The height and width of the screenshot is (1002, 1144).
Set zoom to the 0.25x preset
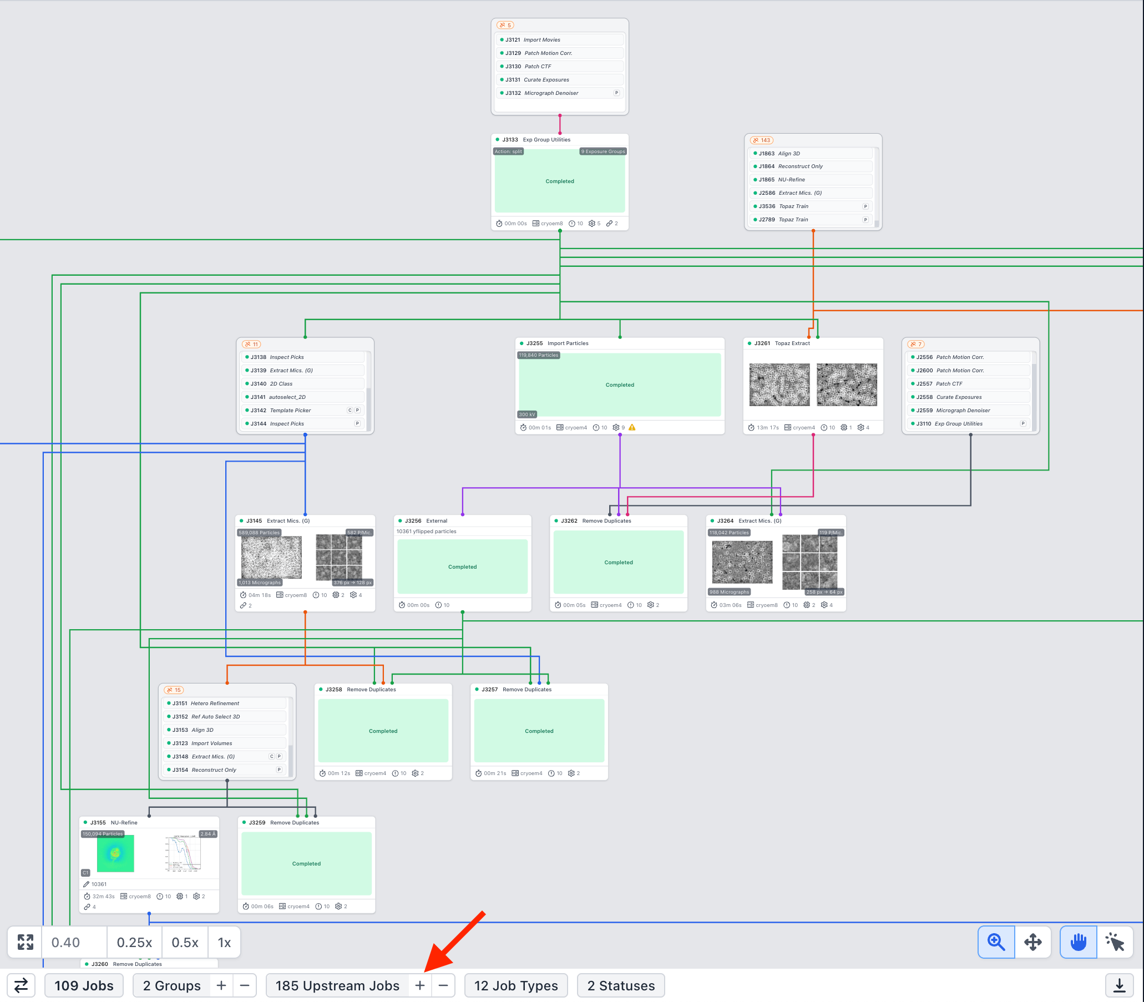coord(134,942)
